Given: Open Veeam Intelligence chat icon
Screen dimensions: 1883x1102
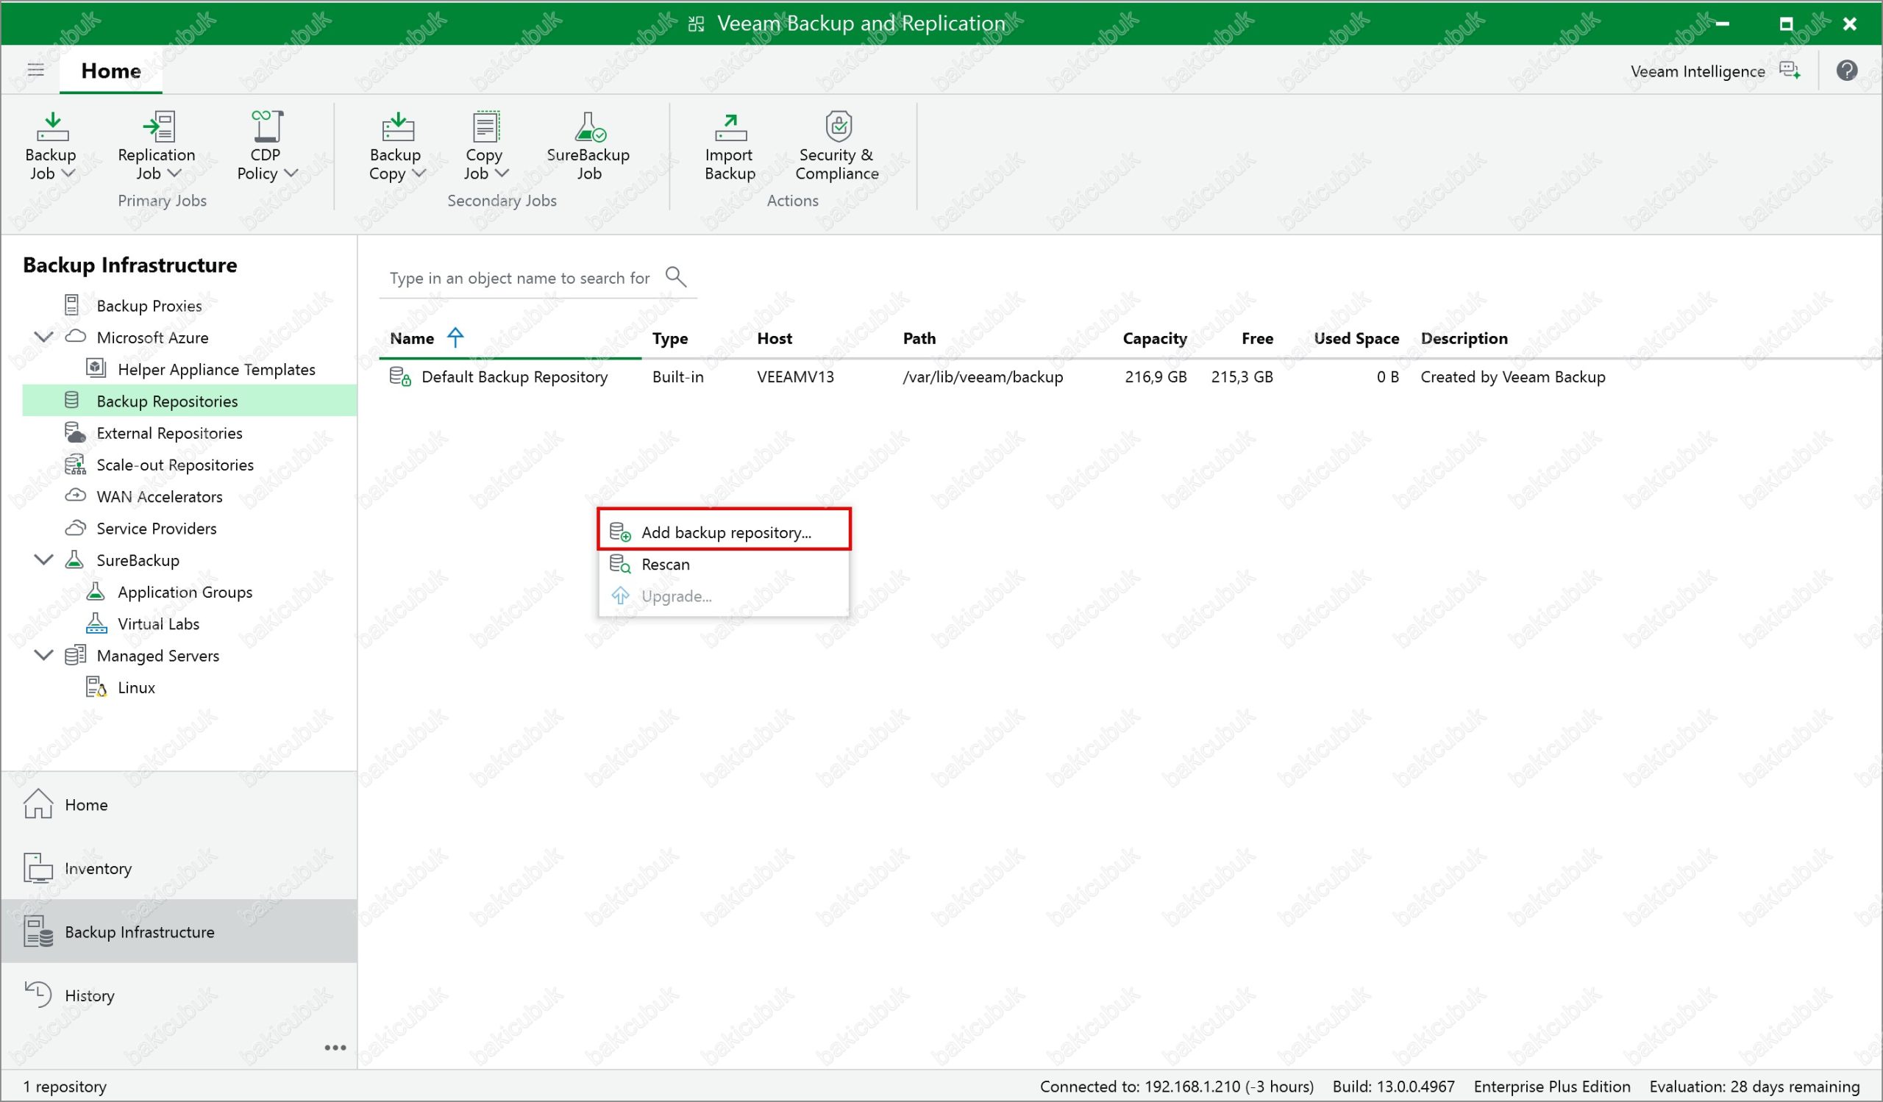Looking at the screenshot, I should [x=1789, y=71].
